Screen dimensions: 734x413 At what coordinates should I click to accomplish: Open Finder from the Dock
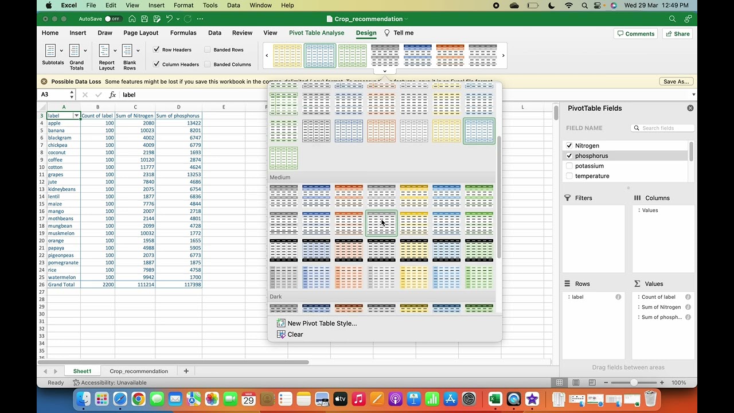coord(83,399)
